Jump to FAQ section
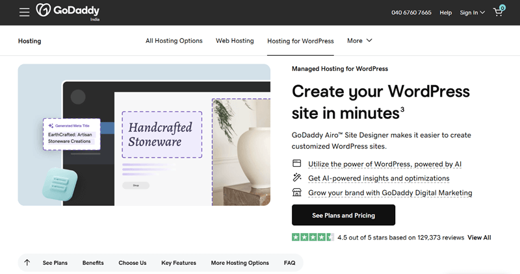520x274 pixels. pyautogui.click(x=289, y=263)
